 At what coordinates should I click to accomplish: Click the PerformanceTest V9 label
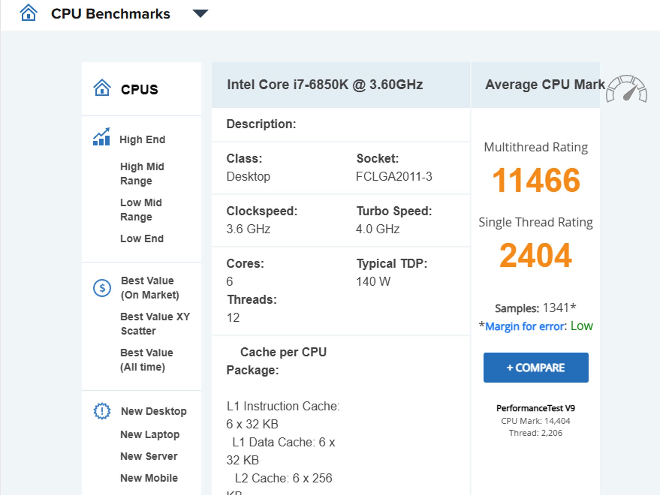[x=536, y=408]
